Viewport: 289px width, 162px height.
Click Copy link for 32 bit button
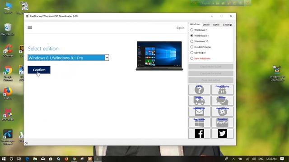click(x=211, y=67)
